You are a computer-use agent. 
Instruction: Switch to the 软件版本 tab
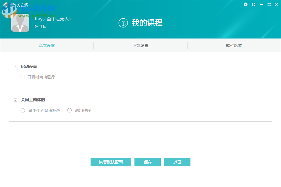pos(234,45)
